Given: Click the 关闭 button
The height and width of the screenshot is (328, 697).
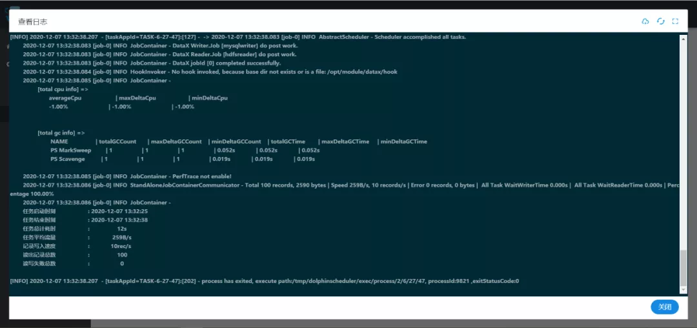Looking at the screenshot, I should coord(665,307).
